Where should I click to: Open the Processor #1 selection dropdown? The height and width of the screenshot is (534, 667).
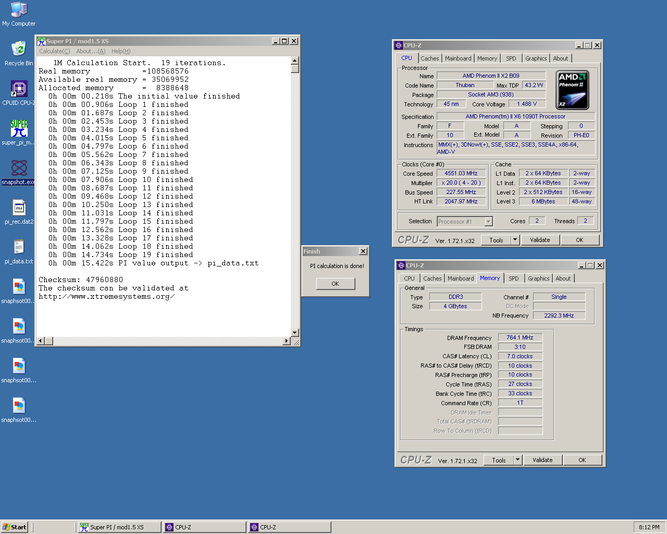click(x=488, y=222)
